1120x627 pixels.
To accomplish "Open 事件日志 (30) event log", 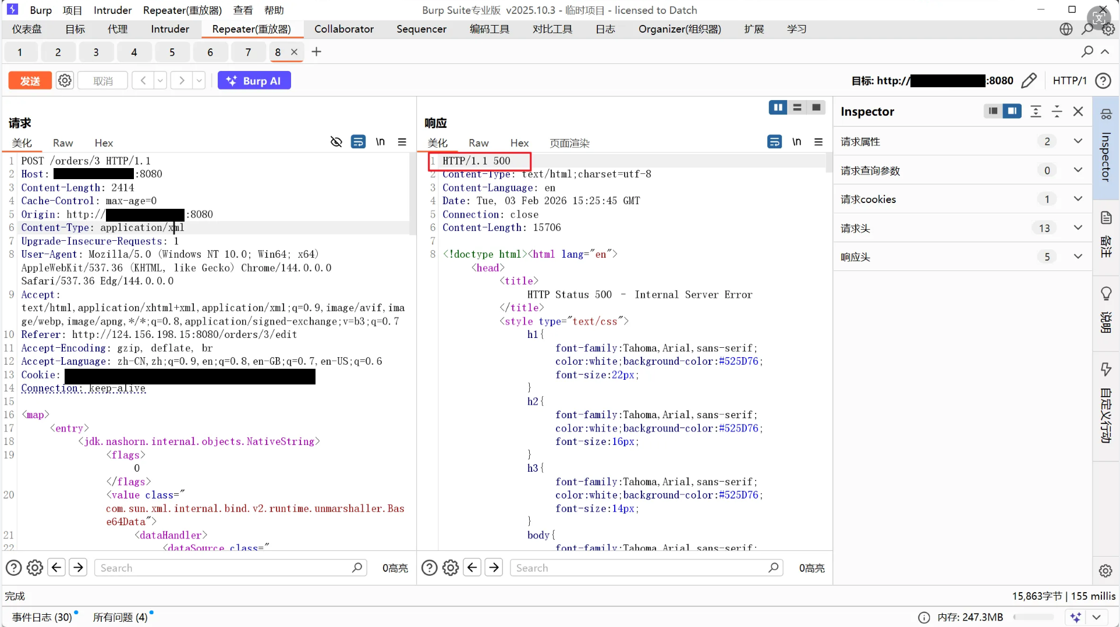I will (42, 617).
